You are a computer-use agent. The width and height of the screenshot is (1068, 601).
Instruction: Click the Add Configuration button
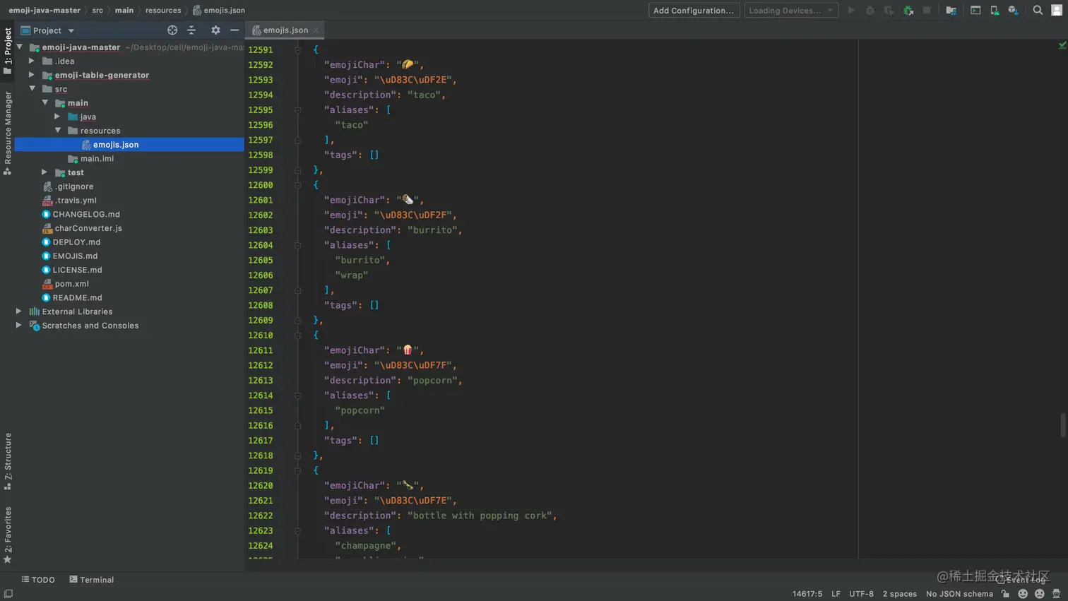(x=693, y=11)
